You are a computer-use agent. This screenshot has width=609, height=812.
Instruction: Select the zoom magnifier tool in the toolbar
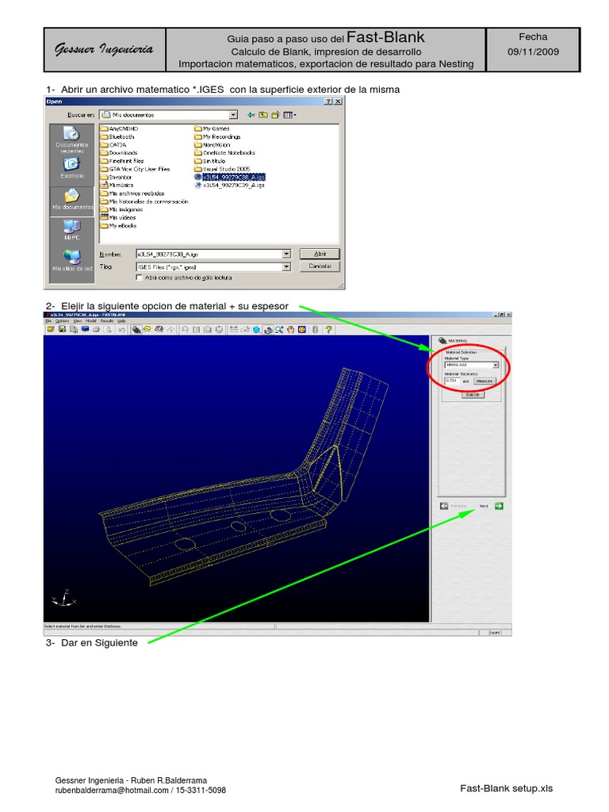(x=279, y=329)
